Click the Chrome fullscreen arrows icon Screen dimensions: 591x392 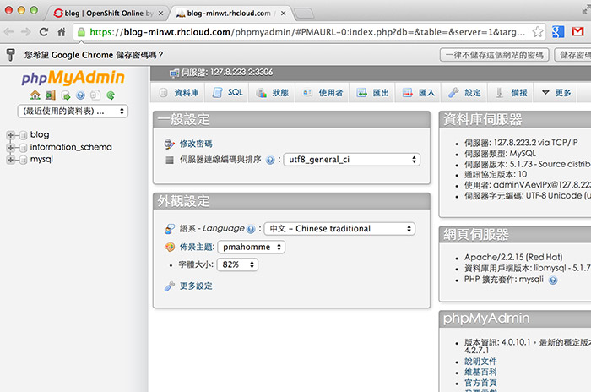tap(586, 10)
